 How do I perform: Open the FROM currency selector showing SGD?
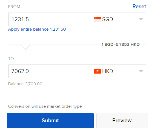pos(118,19)
